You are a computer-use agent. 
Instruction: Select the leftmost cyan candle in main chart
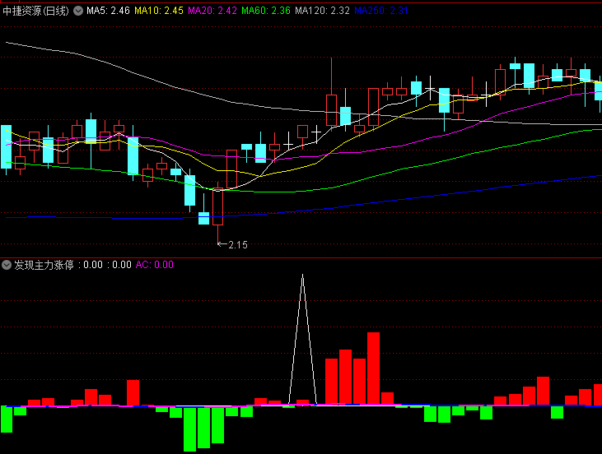[6, 146]
